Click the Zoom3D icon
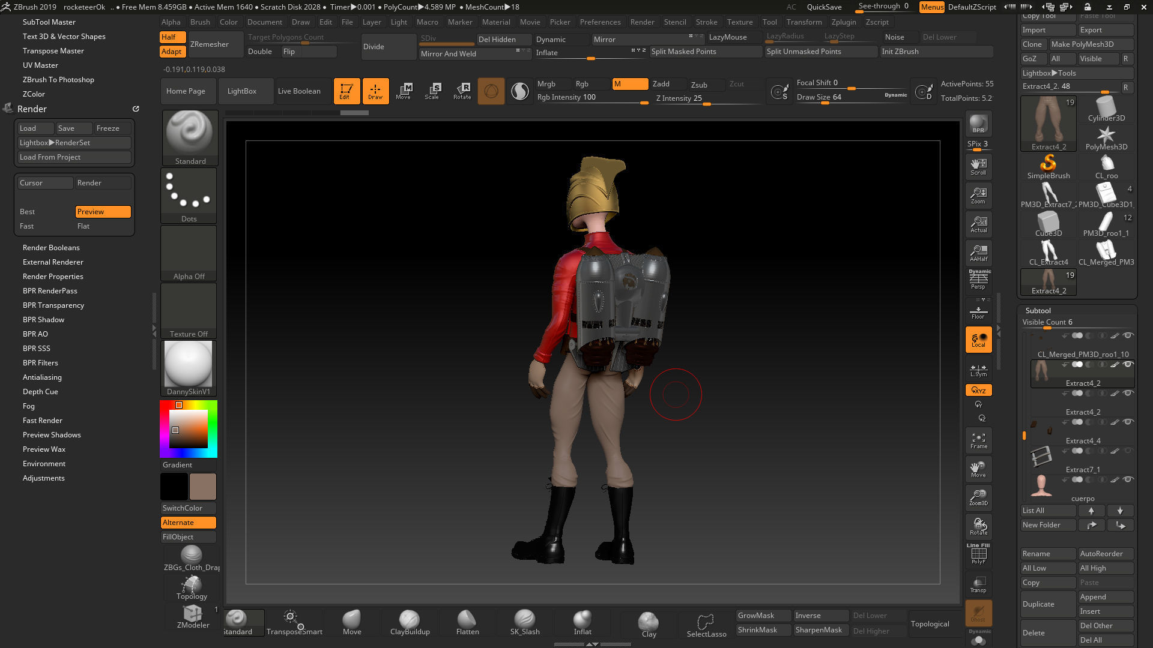 978,497
